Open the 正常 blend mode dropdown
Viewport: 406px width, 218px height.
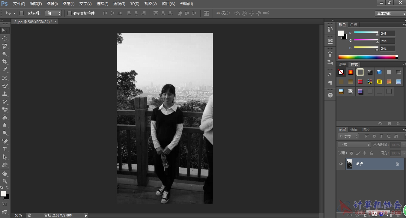click(354, 145)
